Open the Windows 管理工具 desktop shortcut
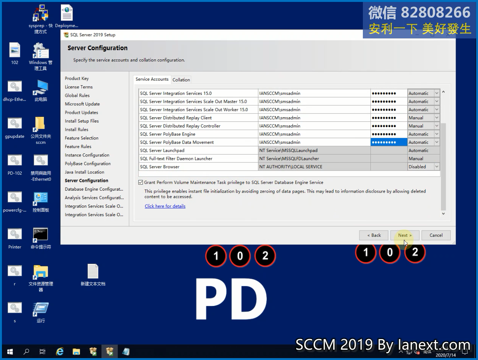The height and width of the screenshot is (360, 478). (41, 56)
